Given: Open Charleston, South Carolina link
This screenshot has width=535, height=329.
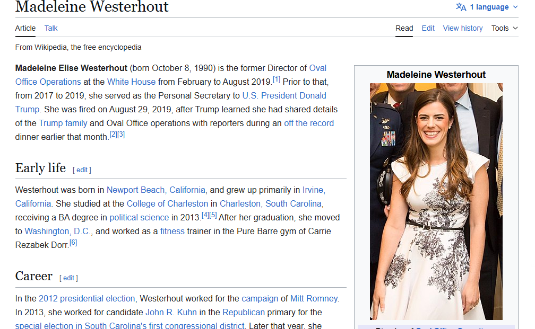Looking at the screenshot, I should [x=271, y=203].
